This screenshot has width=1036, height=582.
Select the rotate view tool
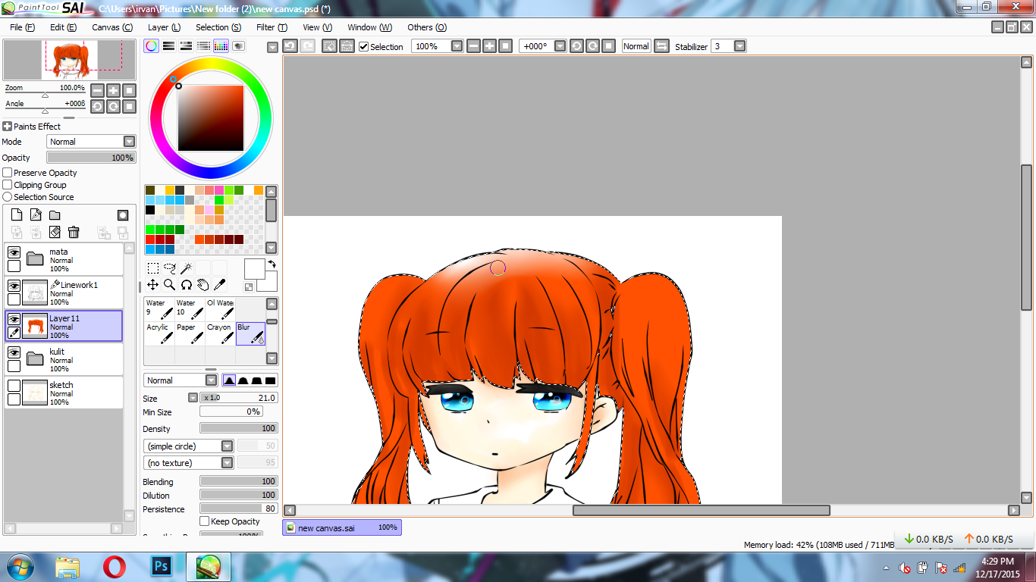(186, 284)
